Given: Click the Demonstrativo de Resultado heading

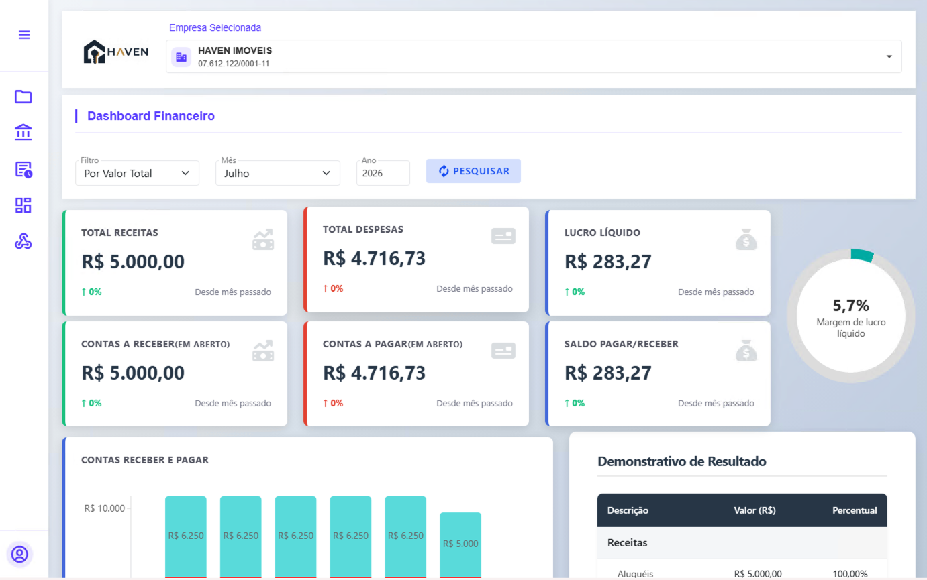Looking at the screenshot, I should [682, 461].
